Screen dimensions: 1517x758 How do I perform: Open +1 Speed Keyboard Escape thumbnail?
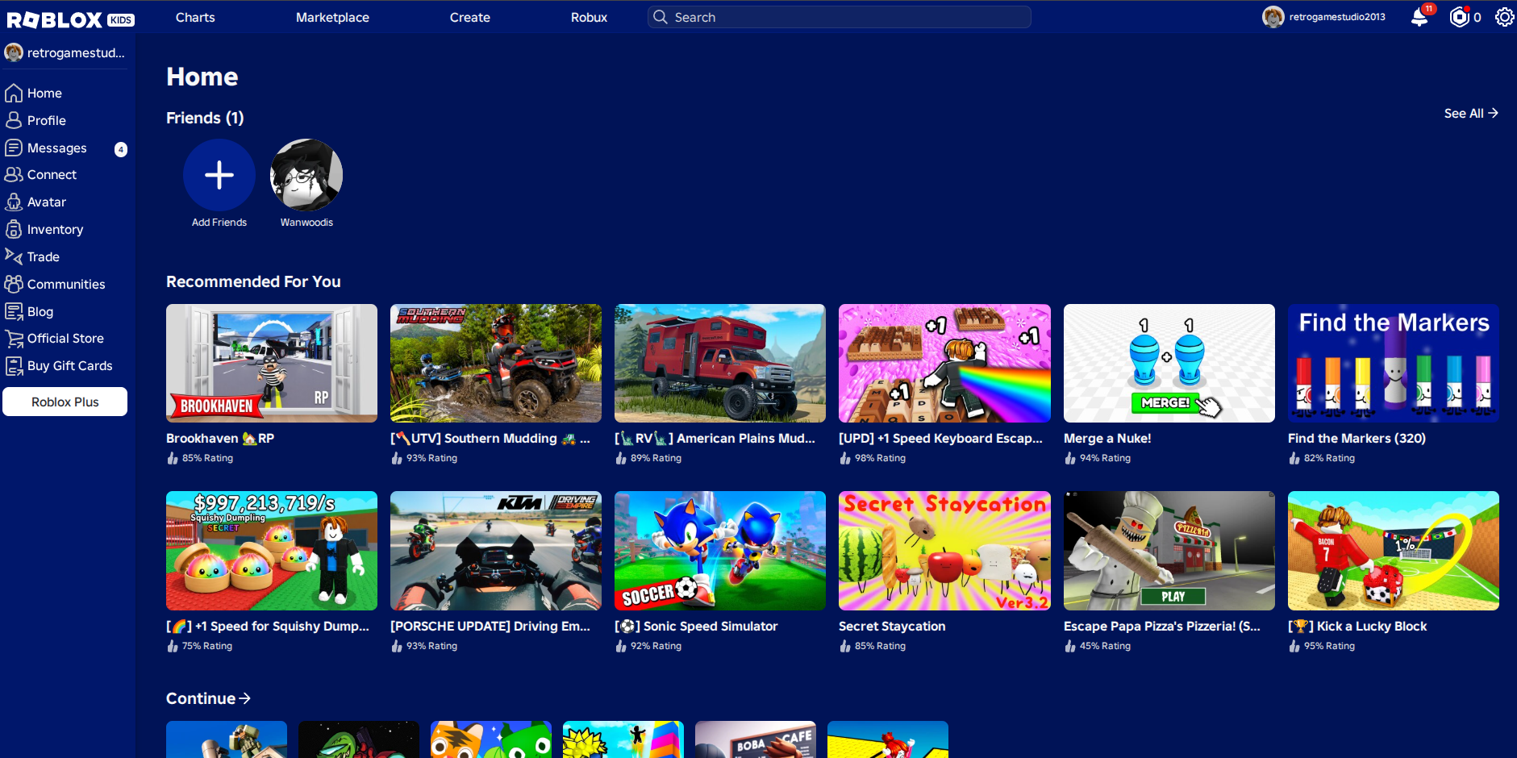[944, 363]
